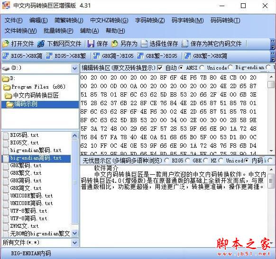Image resolution: width=276 pixels, height=259 pixels.
Task: Click the app logo icon in title bar
Action: point(6,6)
